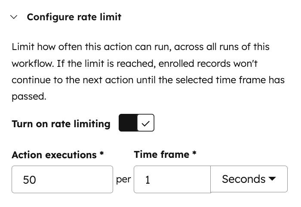Click the Turn on rate limiting label
The width and height of the screenshot is (301, 207).
[x=61, y=124]
